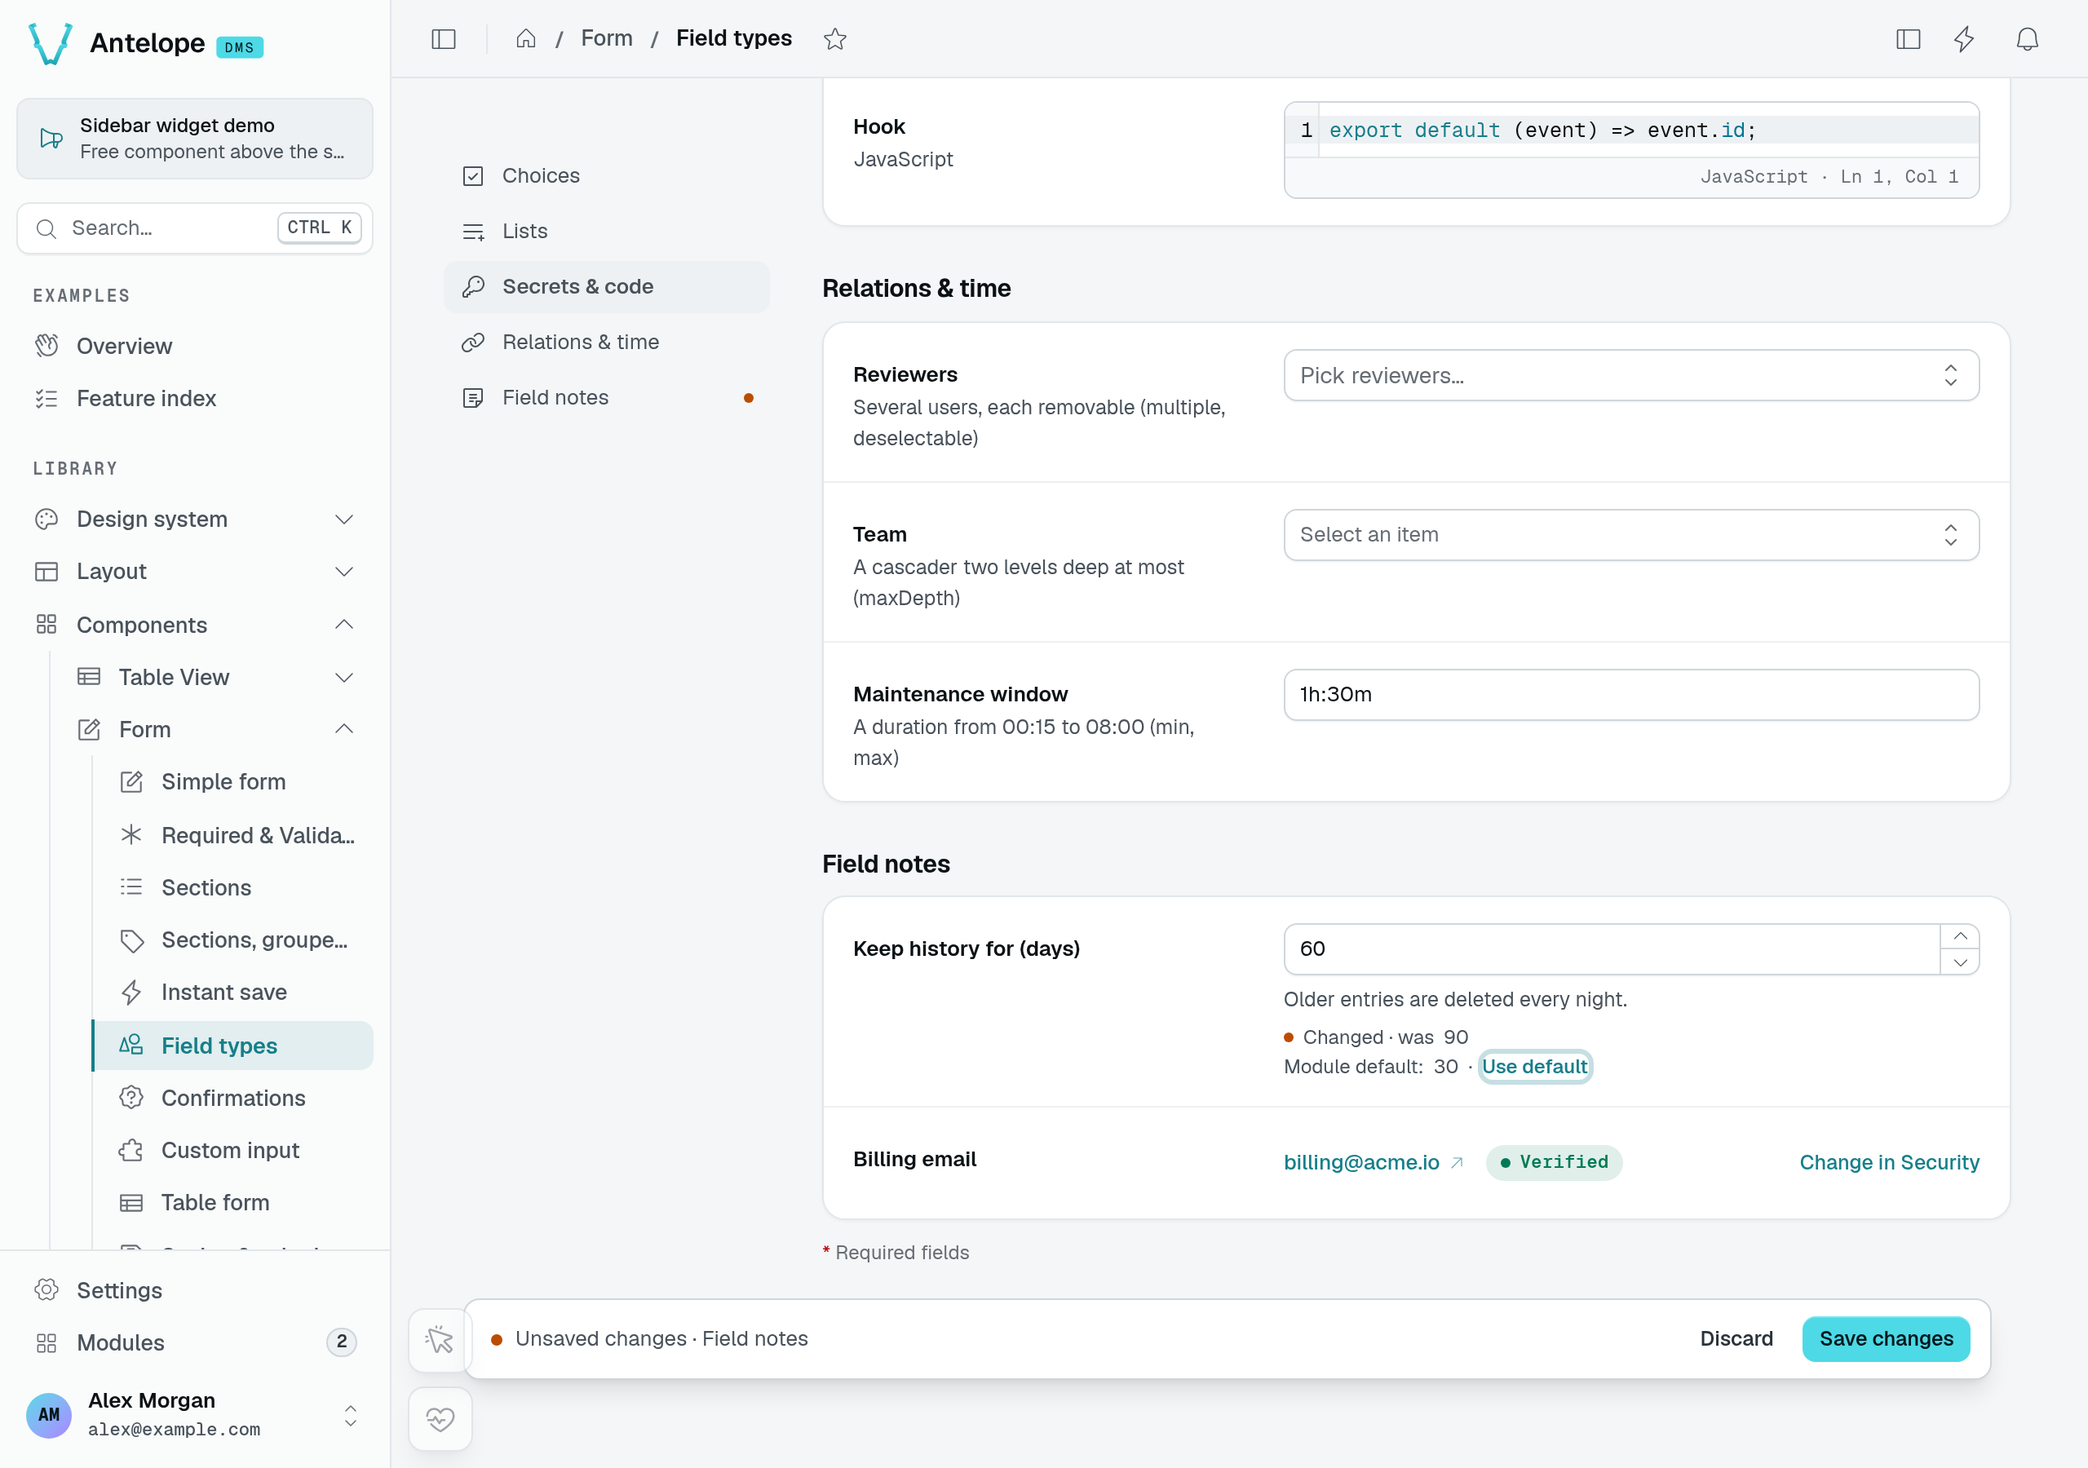2088x1468 pixels.
Task: Open the Sidebar widget demo card
Action: (x=195, y=139)
